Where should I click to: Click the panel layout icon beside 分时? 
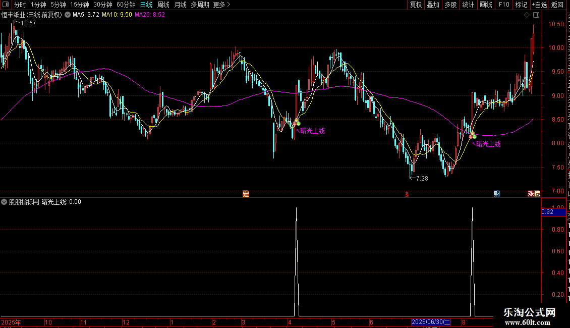pyautogui.click(x=6, y=5)
